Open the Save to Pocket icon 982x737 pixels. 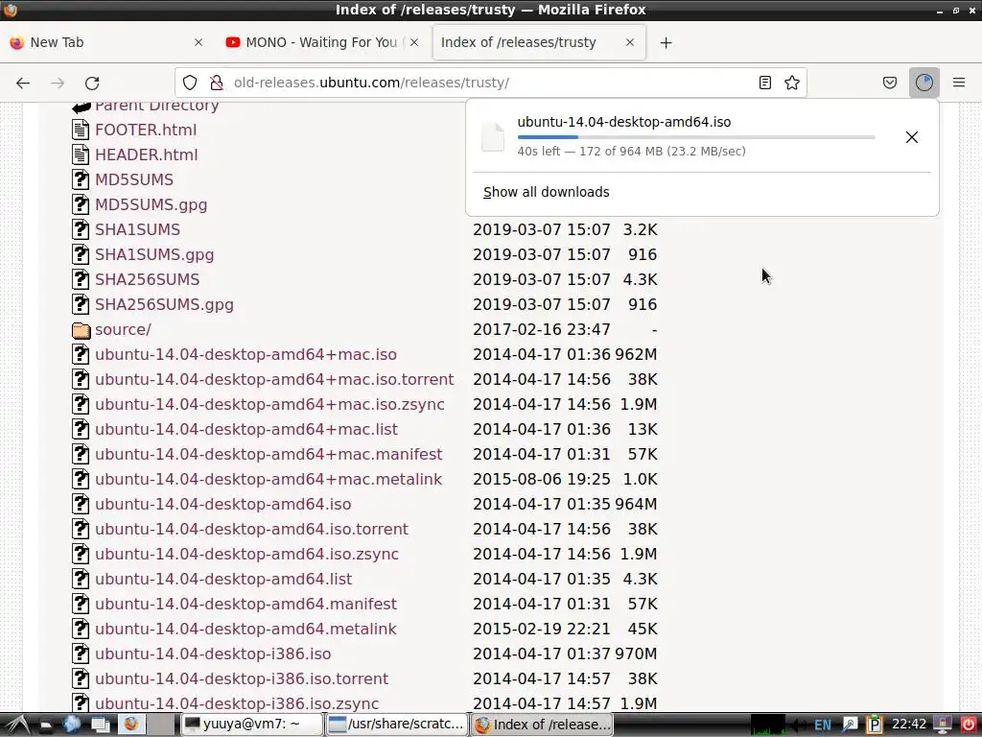point(890,83)
